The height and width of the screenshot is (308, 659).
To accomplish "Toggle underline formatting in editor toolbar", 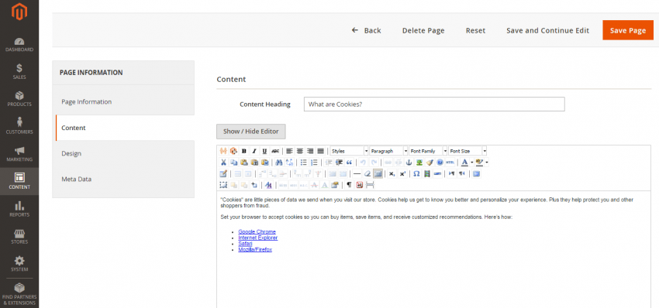I will pos(264,151).
